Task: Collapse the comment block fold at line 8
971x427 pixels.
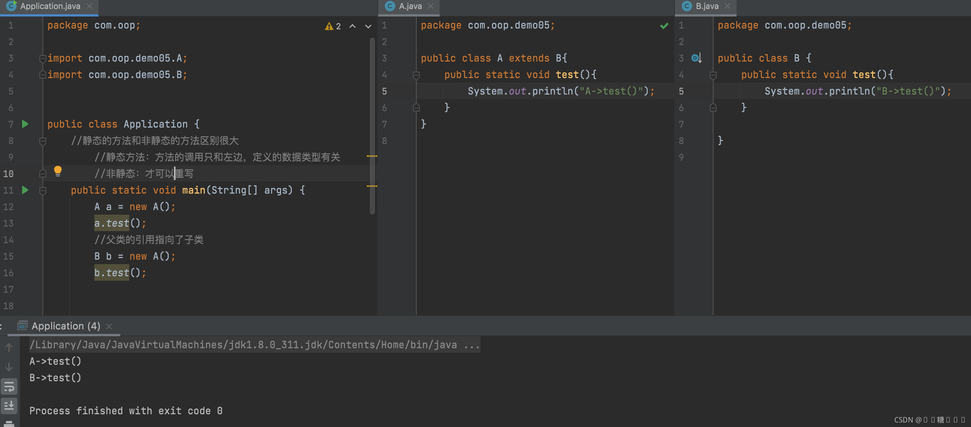Action: (x=42, y=141)
